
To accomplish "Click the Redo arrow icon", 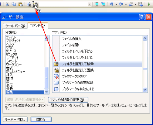I will (x=121, y=4).
